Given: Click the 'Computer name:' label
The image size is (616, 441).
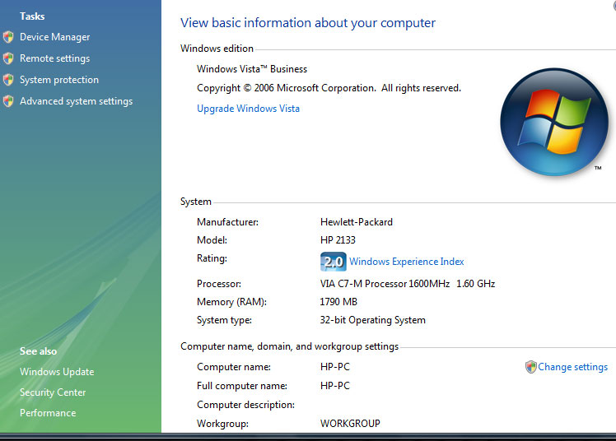Looking at the screenshot, I should click(234, 367).
